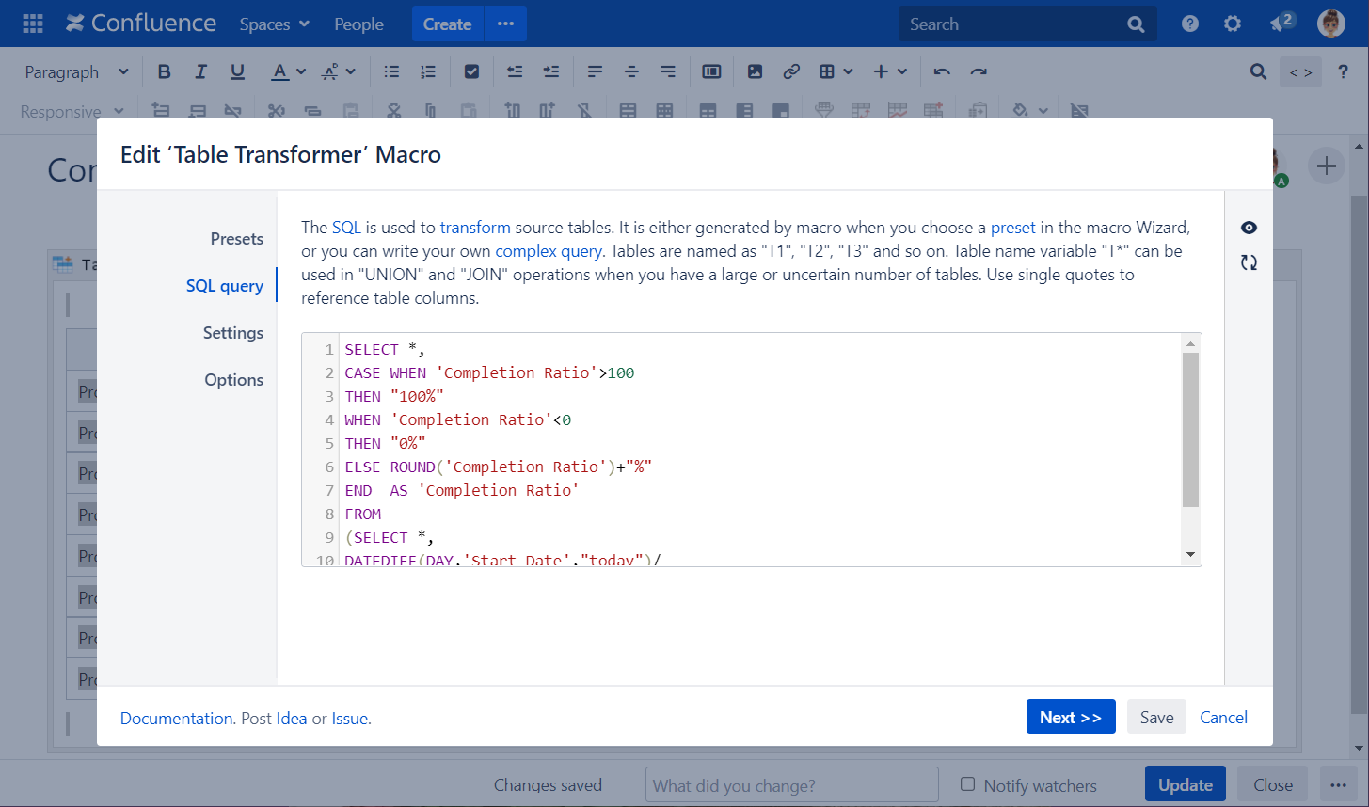Open the app switcher grid icon
1369x807 pixels.
point(33,24)
